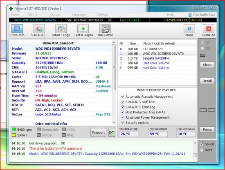Open the Actions menu
Image resolution: width=225 pixels, height=170 pixels.
click(55, 15)
